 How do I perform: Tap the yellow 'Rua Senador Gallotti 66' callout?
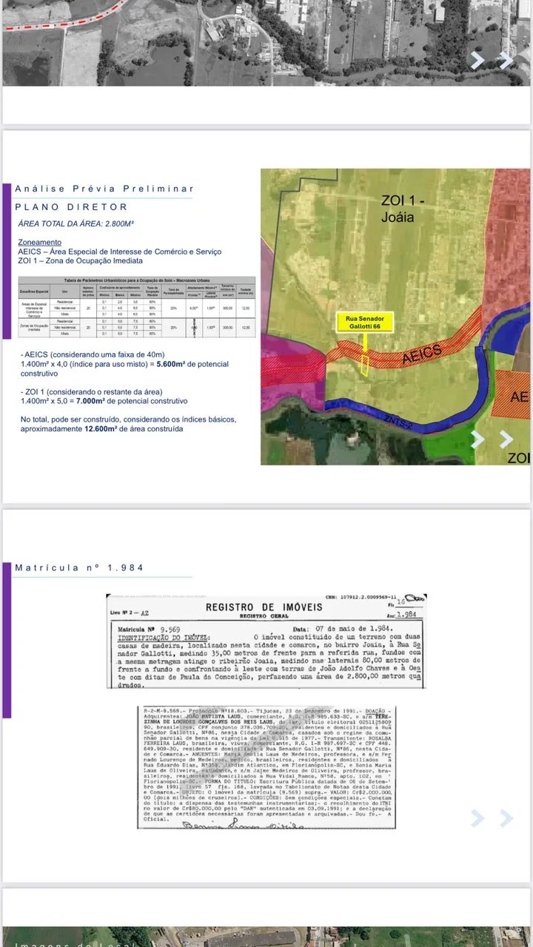click(x=366, y=323)
